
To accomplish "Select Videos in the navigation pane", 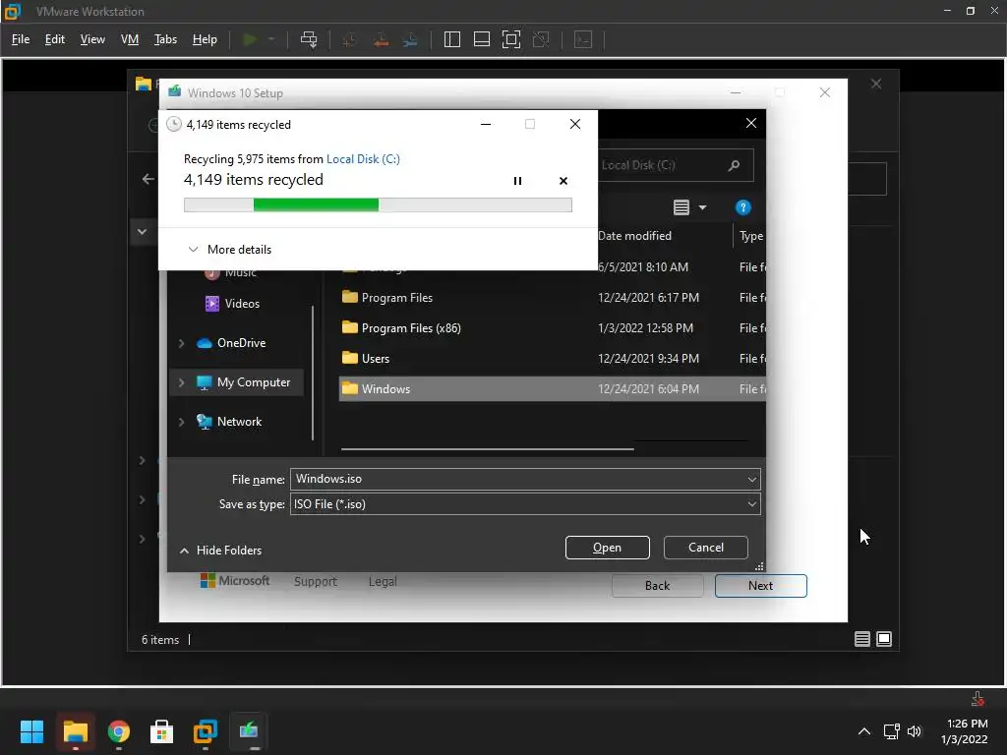I will pos(242,304).
